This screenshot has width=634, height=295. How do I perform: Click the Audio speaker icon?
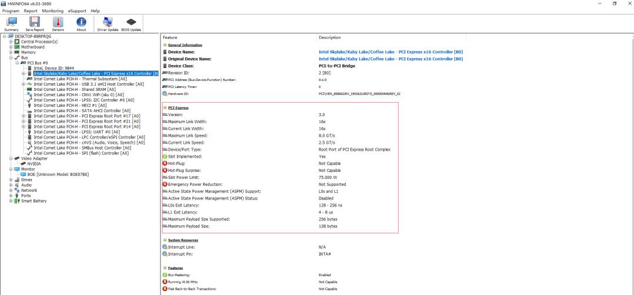click(x=17, y=185)
